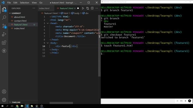Viewport: 193px width, 108px height.
Task: Open changes compare icon in editor toolbar
Action: click(x=88, y=8)
